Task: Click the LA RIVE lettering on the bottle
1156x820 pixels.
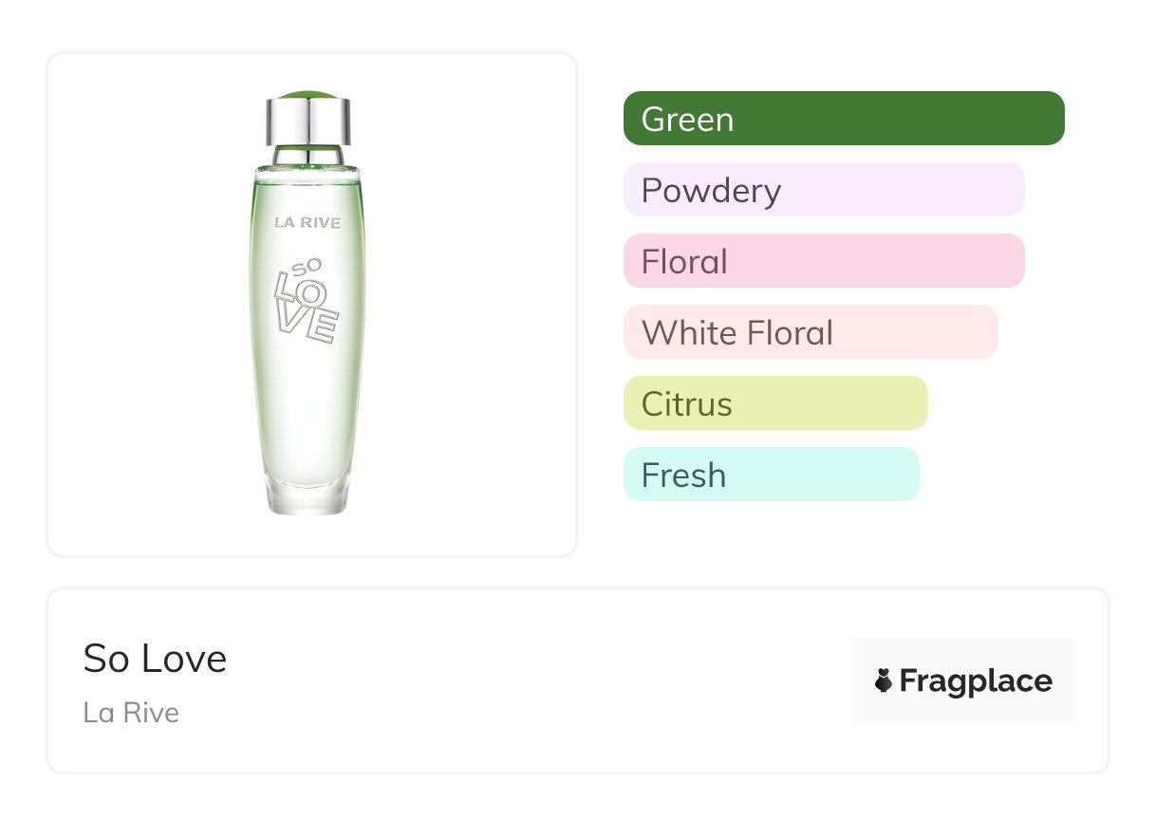Action: click(x=308, y=222)
